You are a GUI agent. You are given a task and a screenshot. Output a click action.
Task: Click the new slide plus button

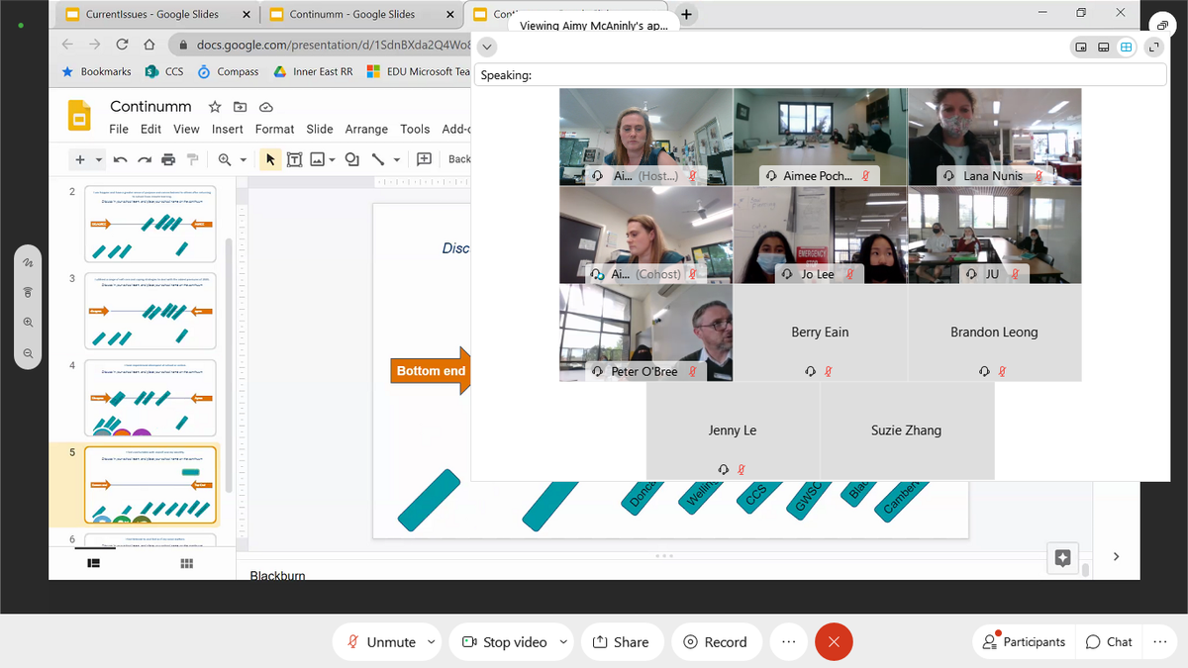79,159
